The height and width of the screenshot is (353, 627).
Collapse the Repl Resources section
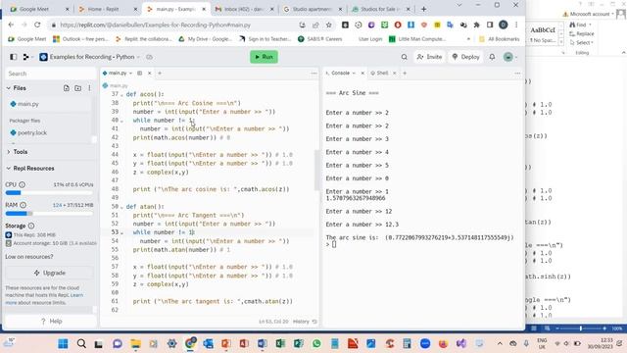coord(30,168)
